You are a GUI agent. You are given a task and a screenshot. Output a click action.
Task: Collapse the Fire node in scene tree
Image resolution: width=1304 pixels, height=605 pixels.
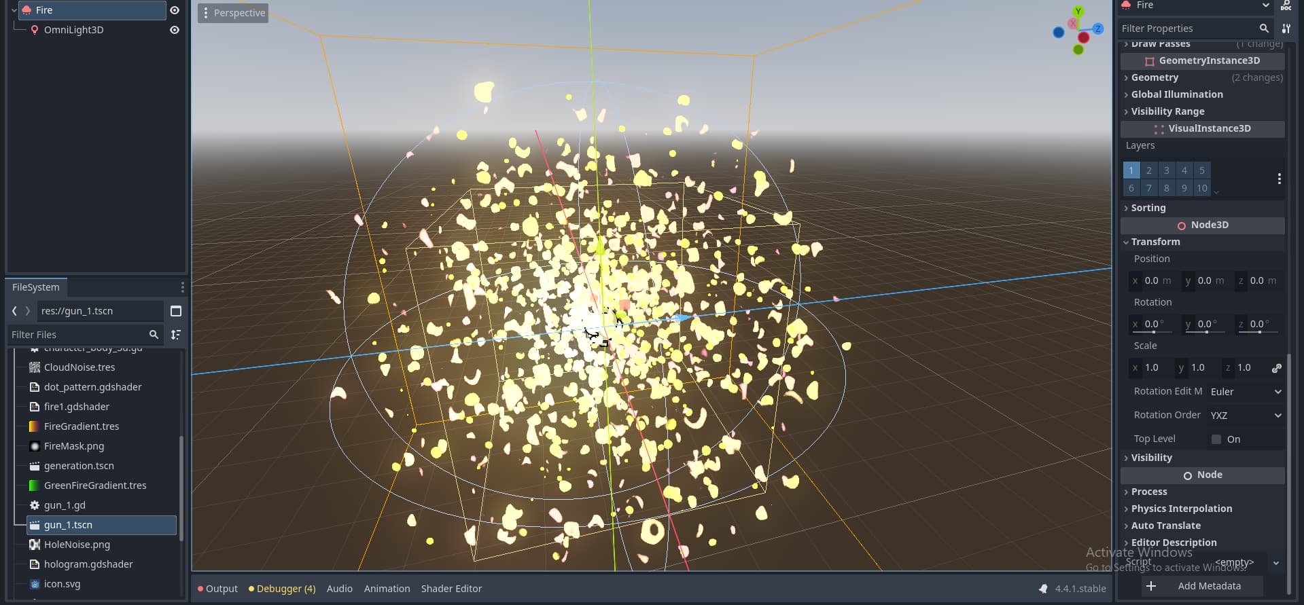click(14, 10)
